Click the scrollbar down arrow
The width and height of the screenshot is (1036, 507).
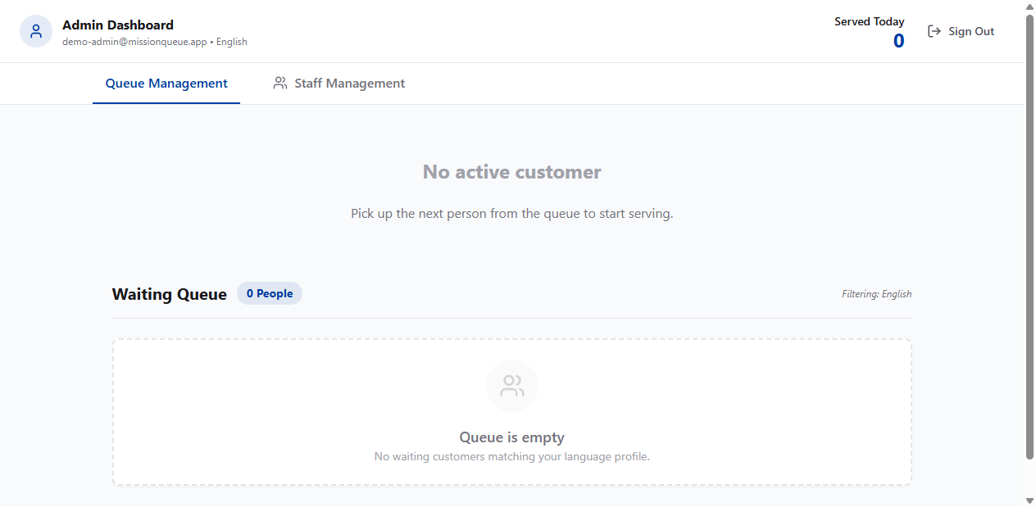[1029, 500]
